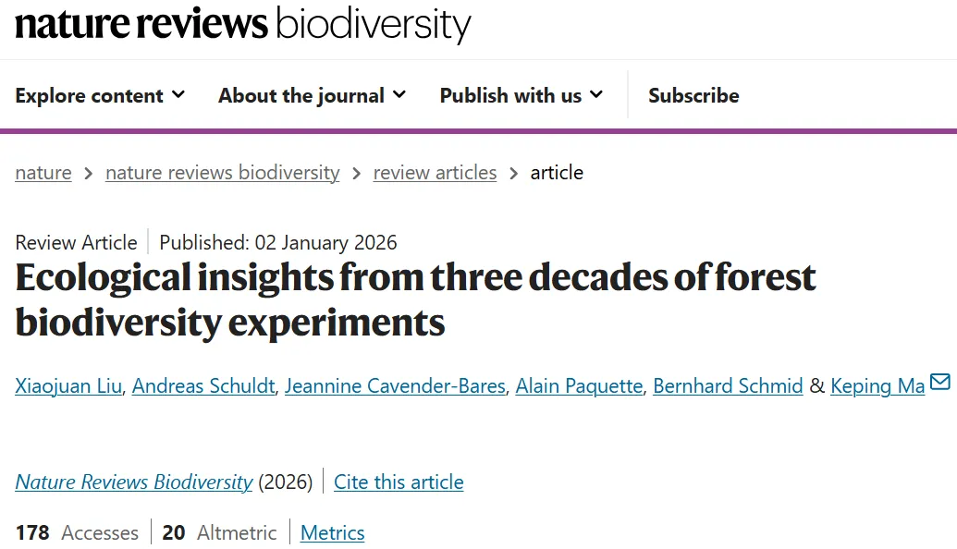
Task: Open the article Metrics page
Action: 333,533
